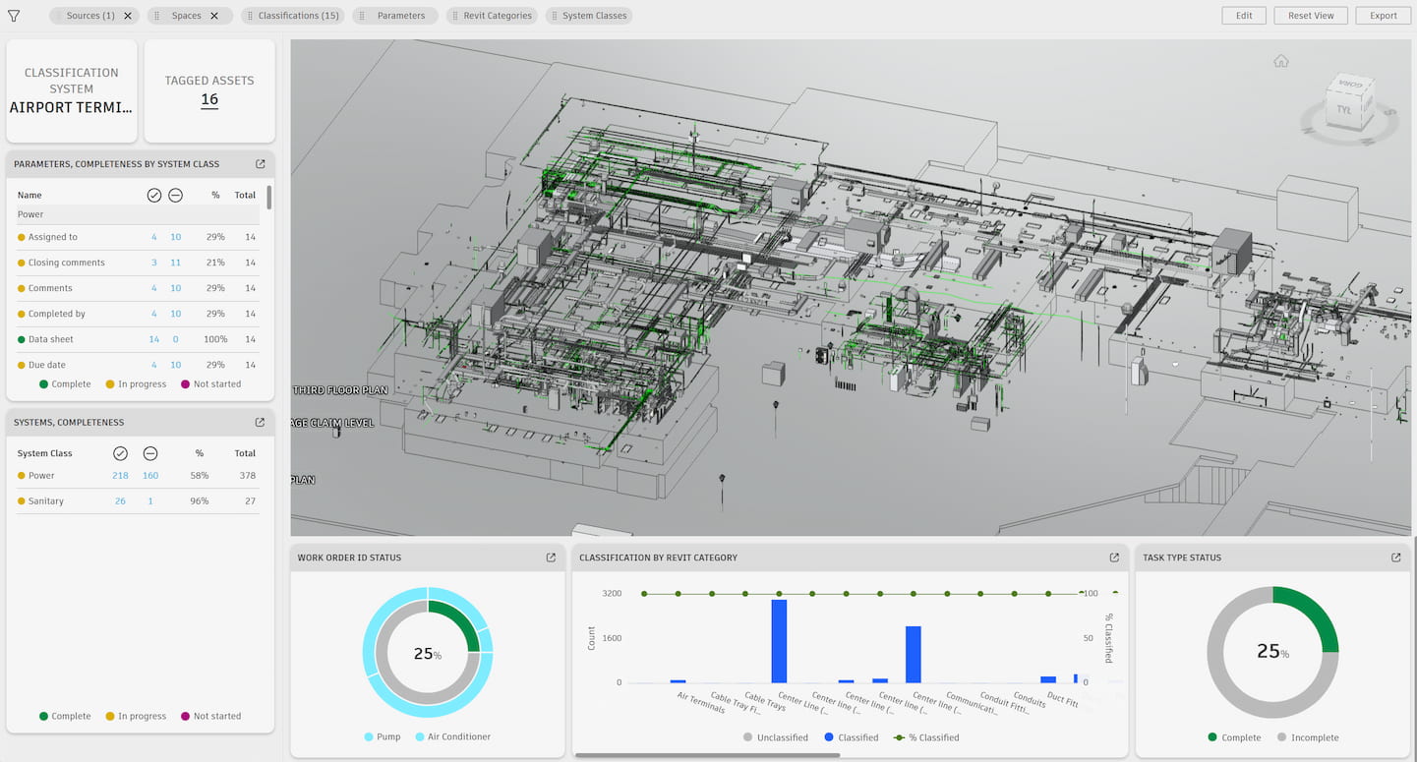Sort by Name column in Parameters table

[x=30, y=195]
